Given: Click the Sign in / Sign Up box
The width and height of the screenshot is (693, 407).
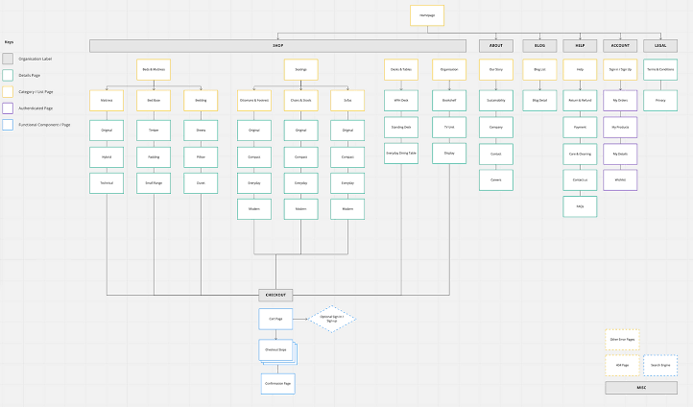Looking at the screenshot, I should point(620,70).
